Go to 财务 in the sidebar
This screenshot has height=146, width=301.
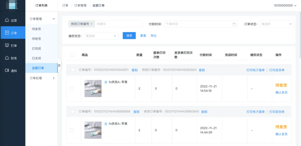[13, 58]
